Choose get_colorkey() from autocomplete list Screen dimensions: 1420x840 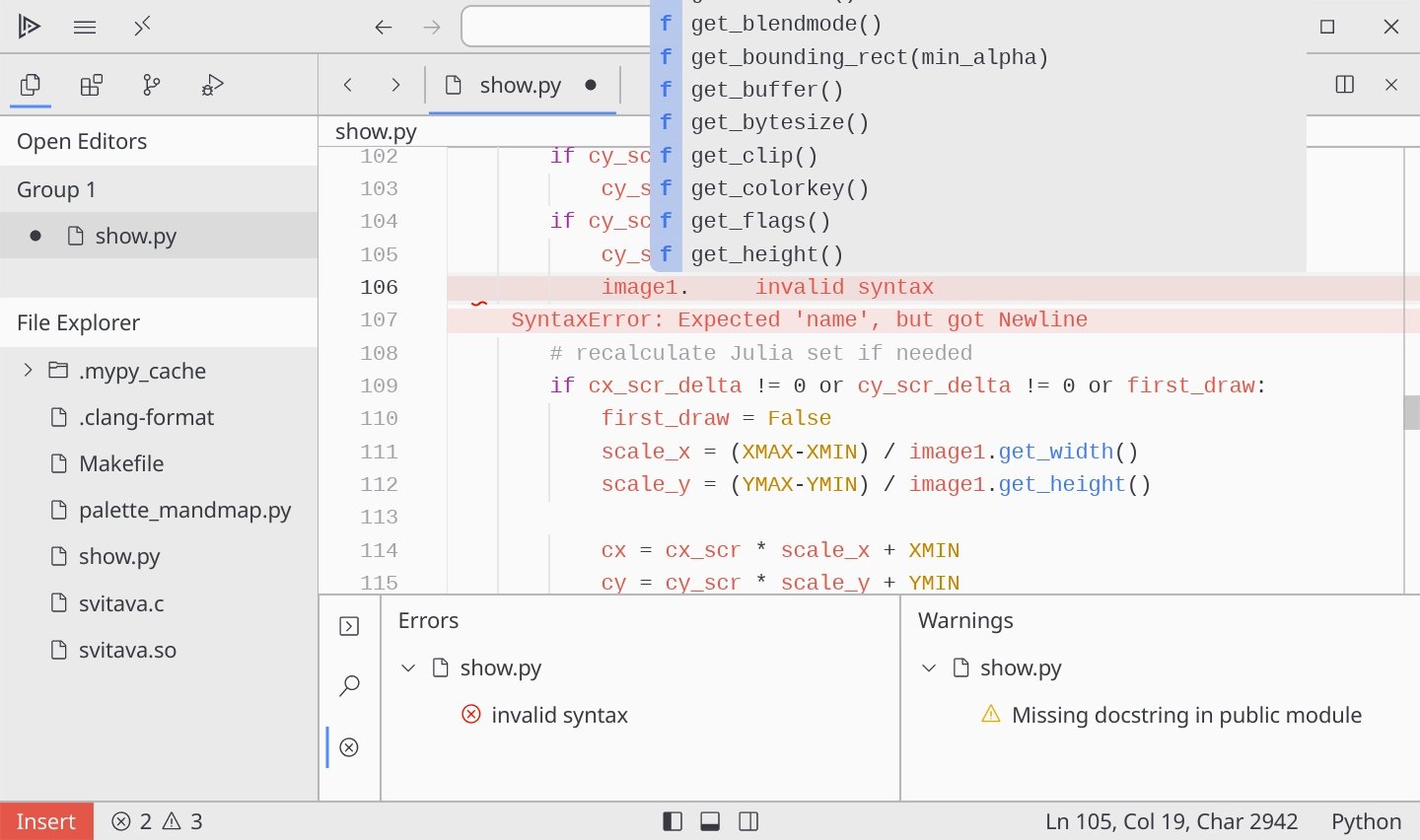[779, 188]
